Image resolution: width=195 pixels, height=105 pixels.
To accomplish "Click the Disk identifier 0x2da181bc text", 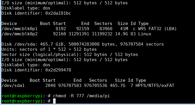I will click(36, 13).
